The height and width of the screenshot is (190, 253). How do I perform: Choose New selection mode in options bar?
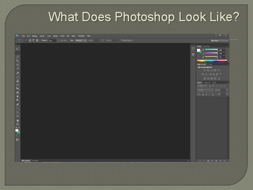(26, 40)
